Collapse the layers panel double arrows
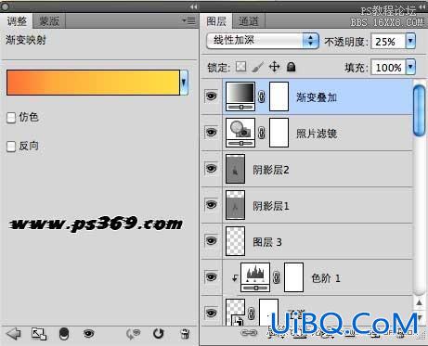This screenshot has width=428, height=346. click(422, 6)
